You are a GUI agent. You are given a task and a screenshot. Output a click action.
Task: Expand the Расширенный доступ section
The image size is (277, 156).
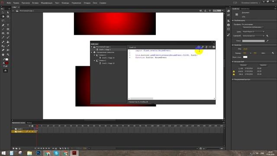coord(233,80)
